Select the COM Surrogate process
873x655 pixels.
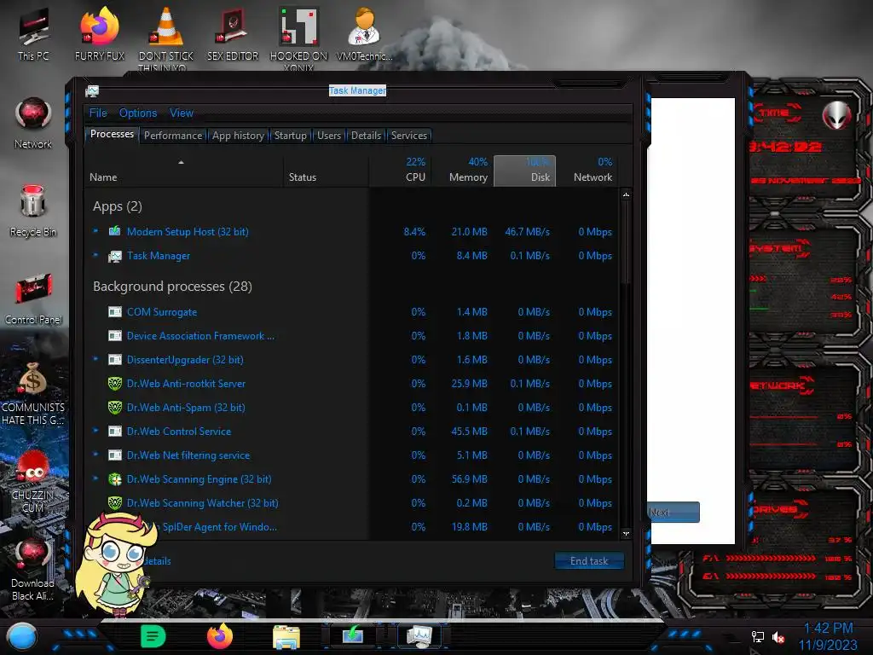tap(352, 312)
